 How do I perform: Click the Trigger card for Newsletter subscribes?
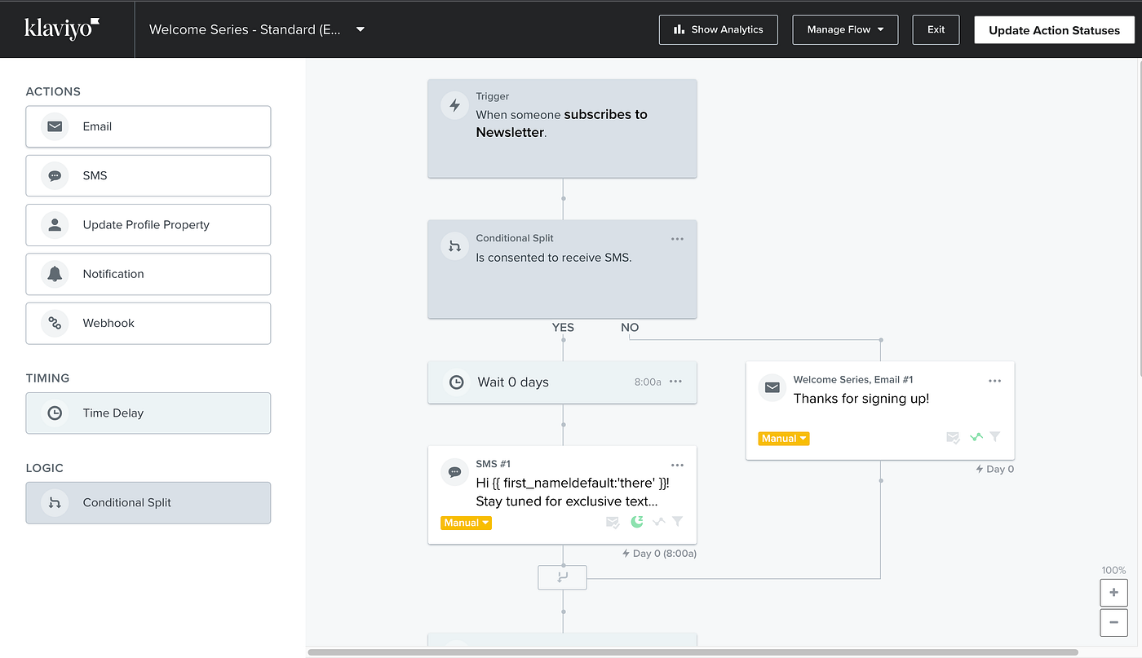(x=562, y=126)
